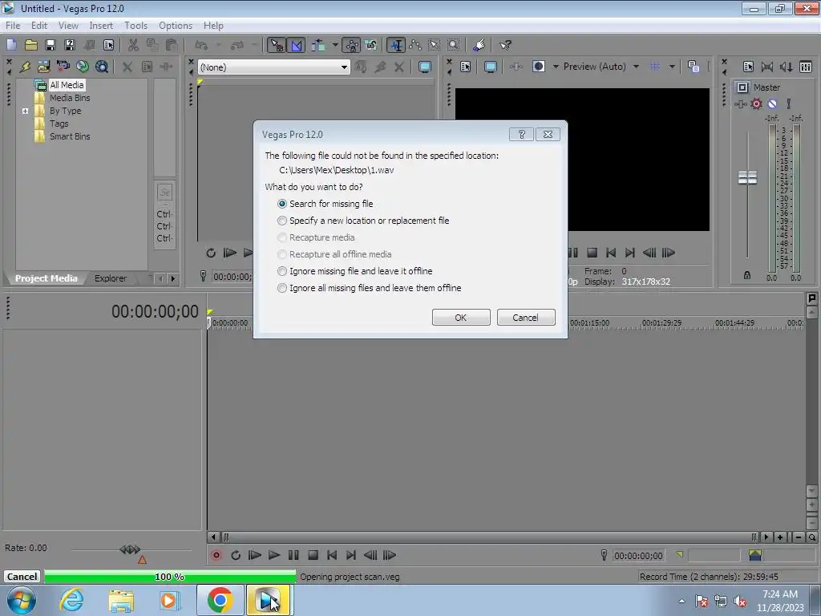Select Search for missing file option

(326, 204)
